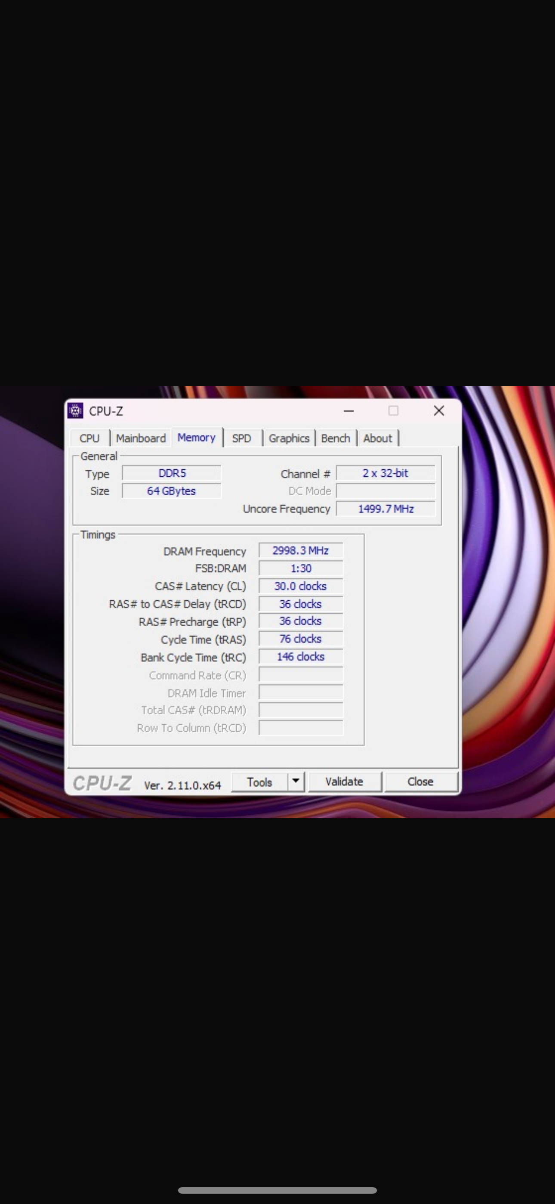The height and width of the screenshot is (1204, 555).
Task: Click the 30.0 clocks CAS latency value
Action: click(301, 586)
